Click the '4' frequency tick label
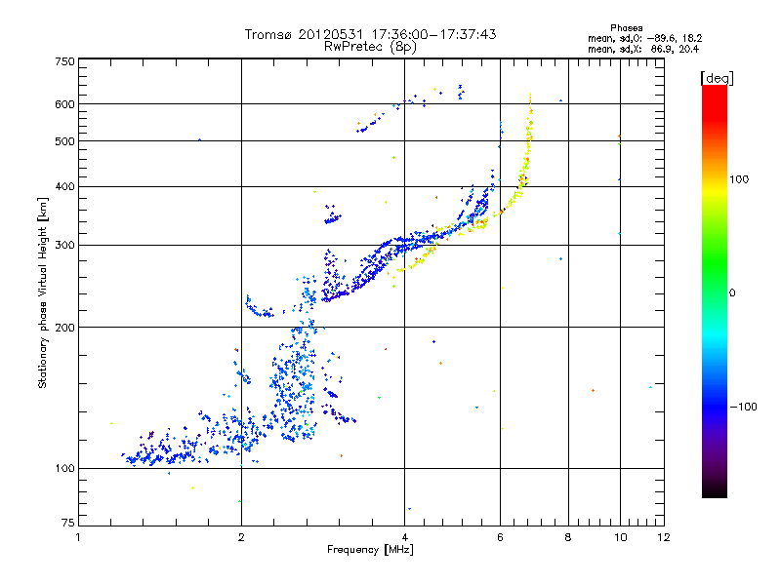Viewport: 781px width, 585px height. 405,537
